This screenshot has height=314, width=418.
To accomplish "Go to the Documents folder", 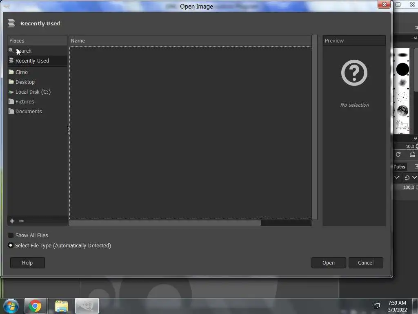I will pyautogui.click(x=37, y=111).
